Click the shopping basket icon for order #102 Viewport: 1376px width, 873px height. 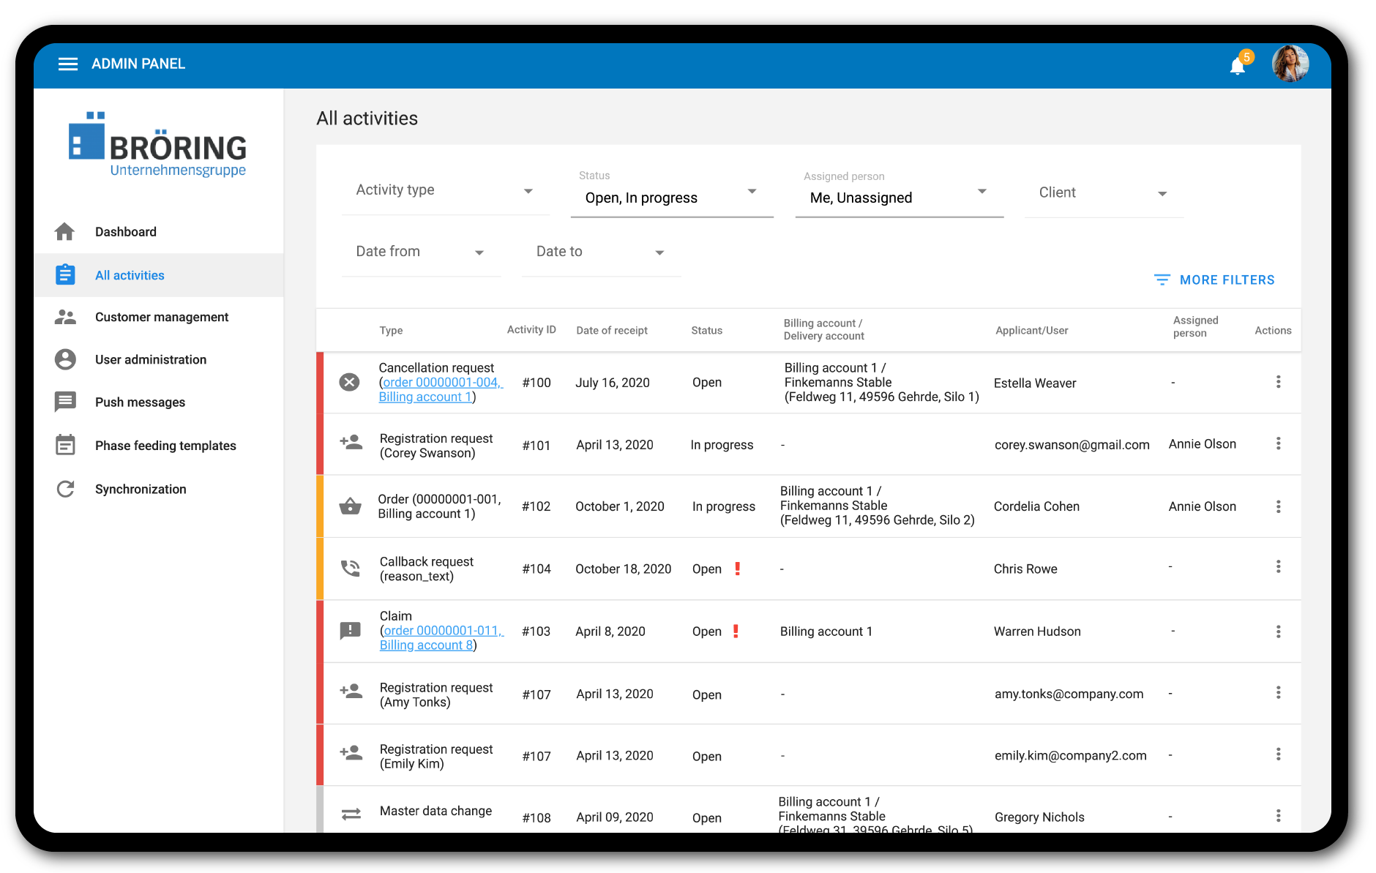pyautogui.click(x=350, y=506)
